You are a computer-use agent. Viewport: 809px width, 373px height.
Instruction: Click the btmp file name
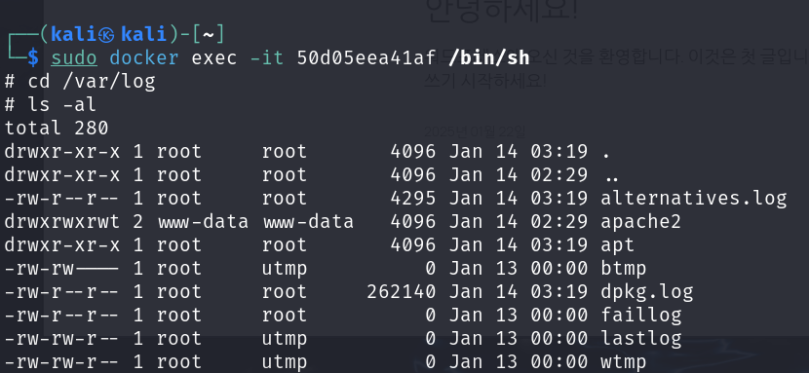click(623, 269)
